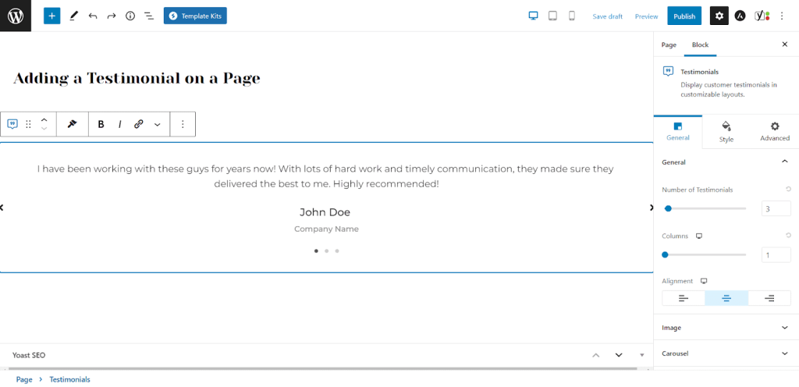Open the block inserter plus button
The image size is (799, 387).
52,16
